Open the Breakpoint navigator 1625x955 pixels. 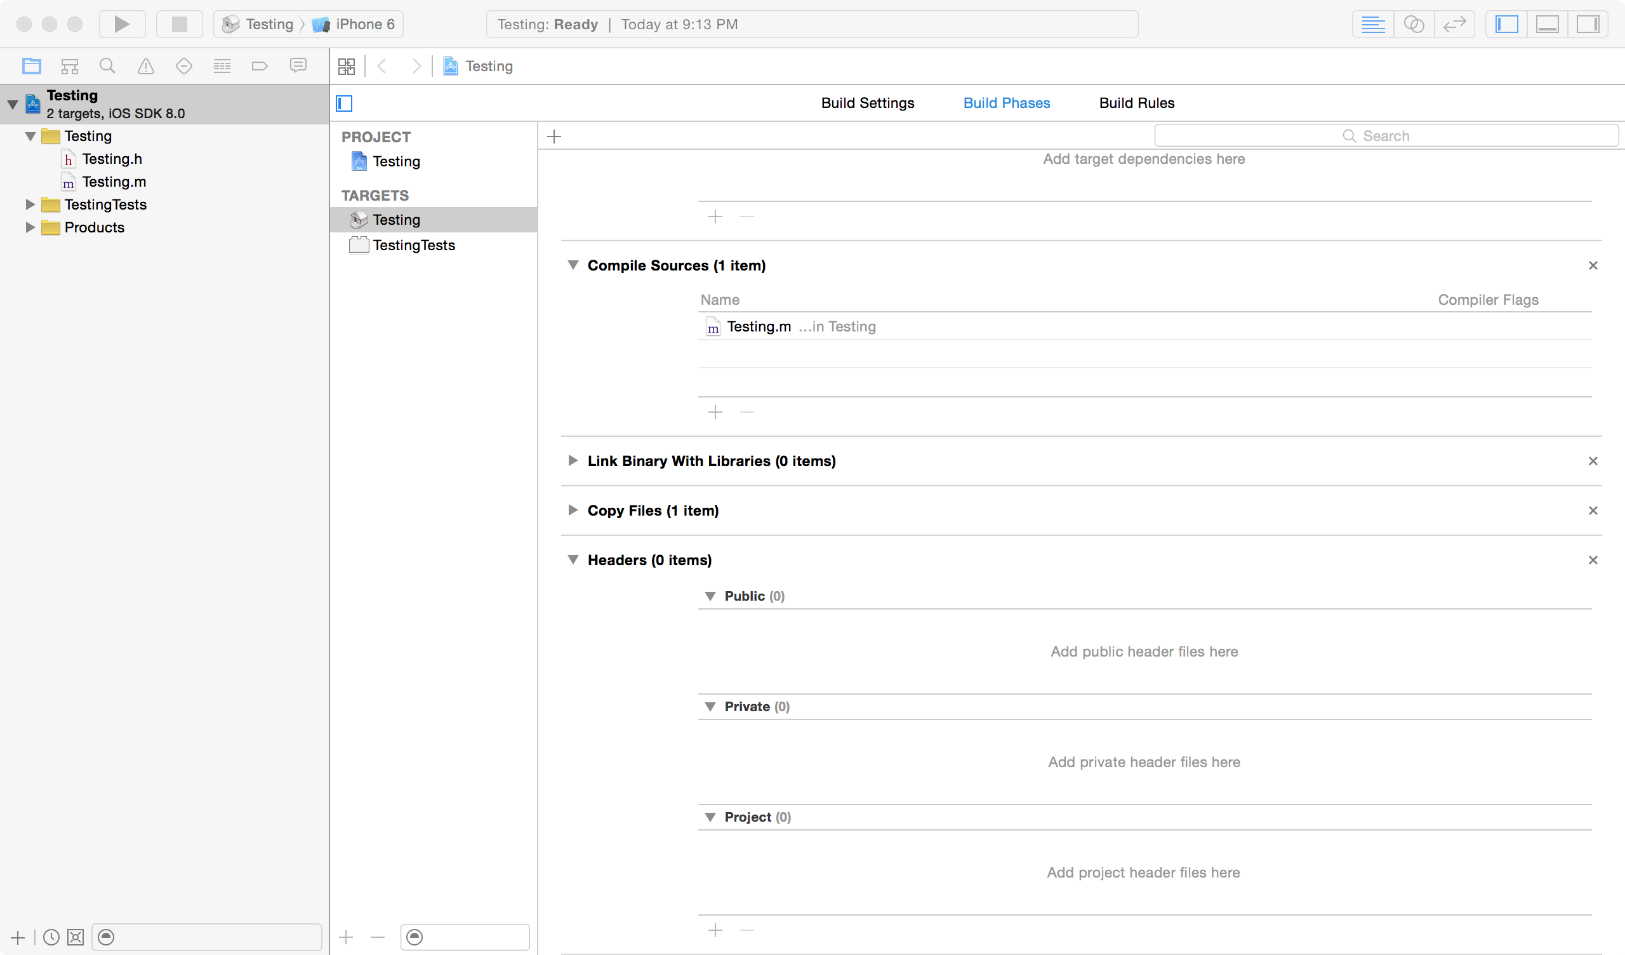click(x=260, y=66)
